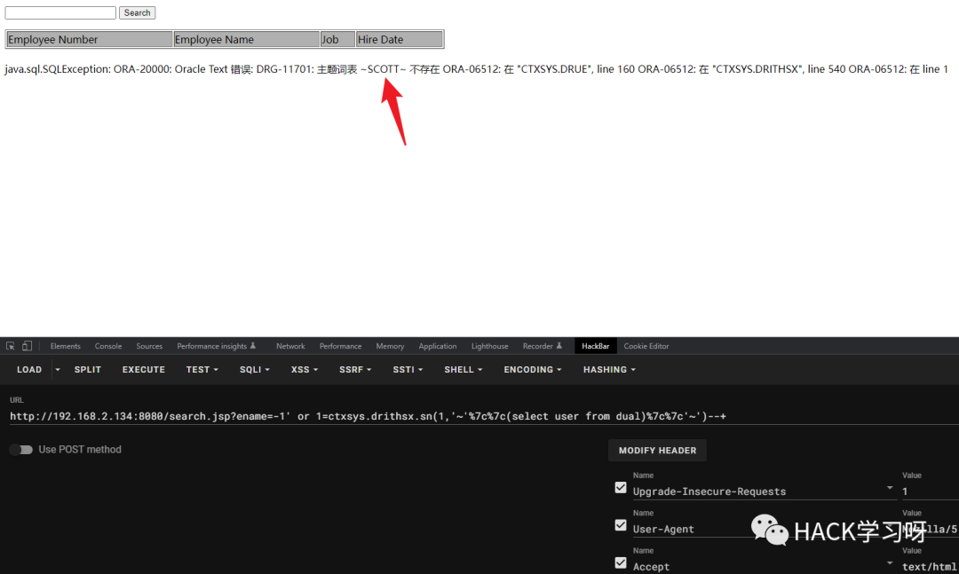Click the Search button
959x574 pixels.
point(137,12)
